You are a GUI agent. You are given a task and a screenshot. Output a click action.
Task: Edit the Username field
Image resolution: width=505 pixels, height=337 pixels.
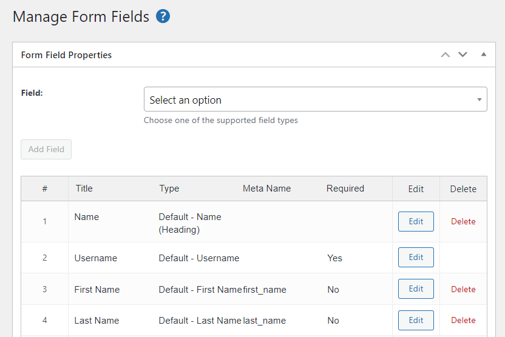(x=416, y=257)
